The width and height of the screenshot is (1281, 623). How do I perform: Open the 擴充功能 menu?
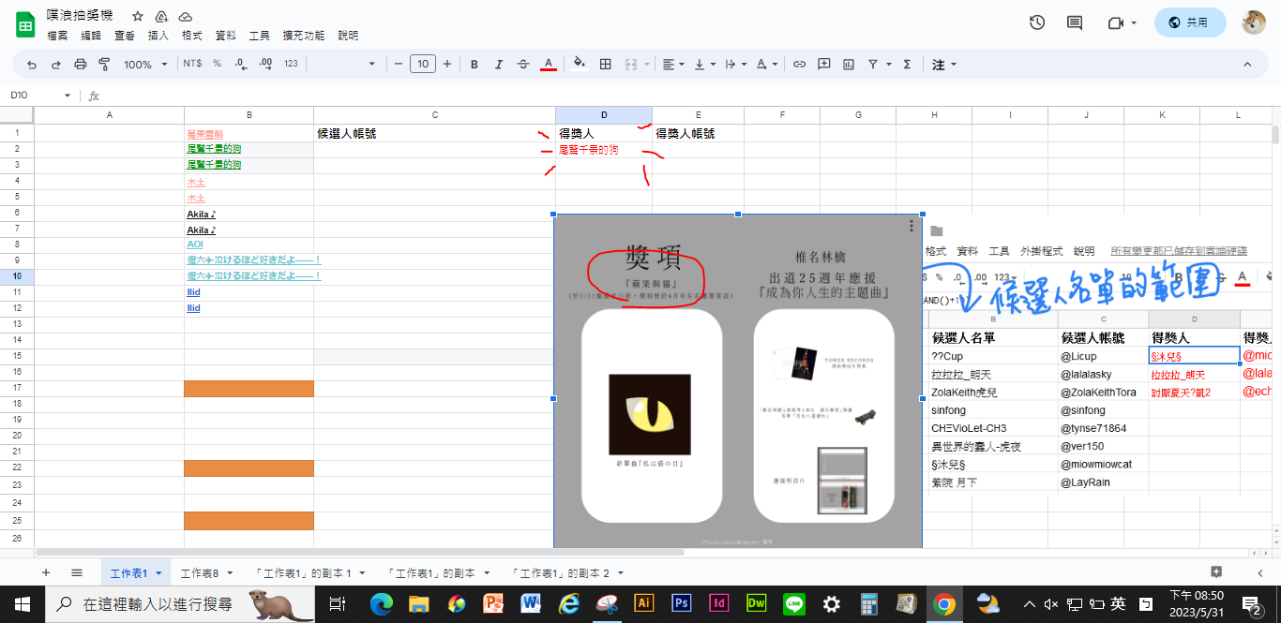(303, 36)
